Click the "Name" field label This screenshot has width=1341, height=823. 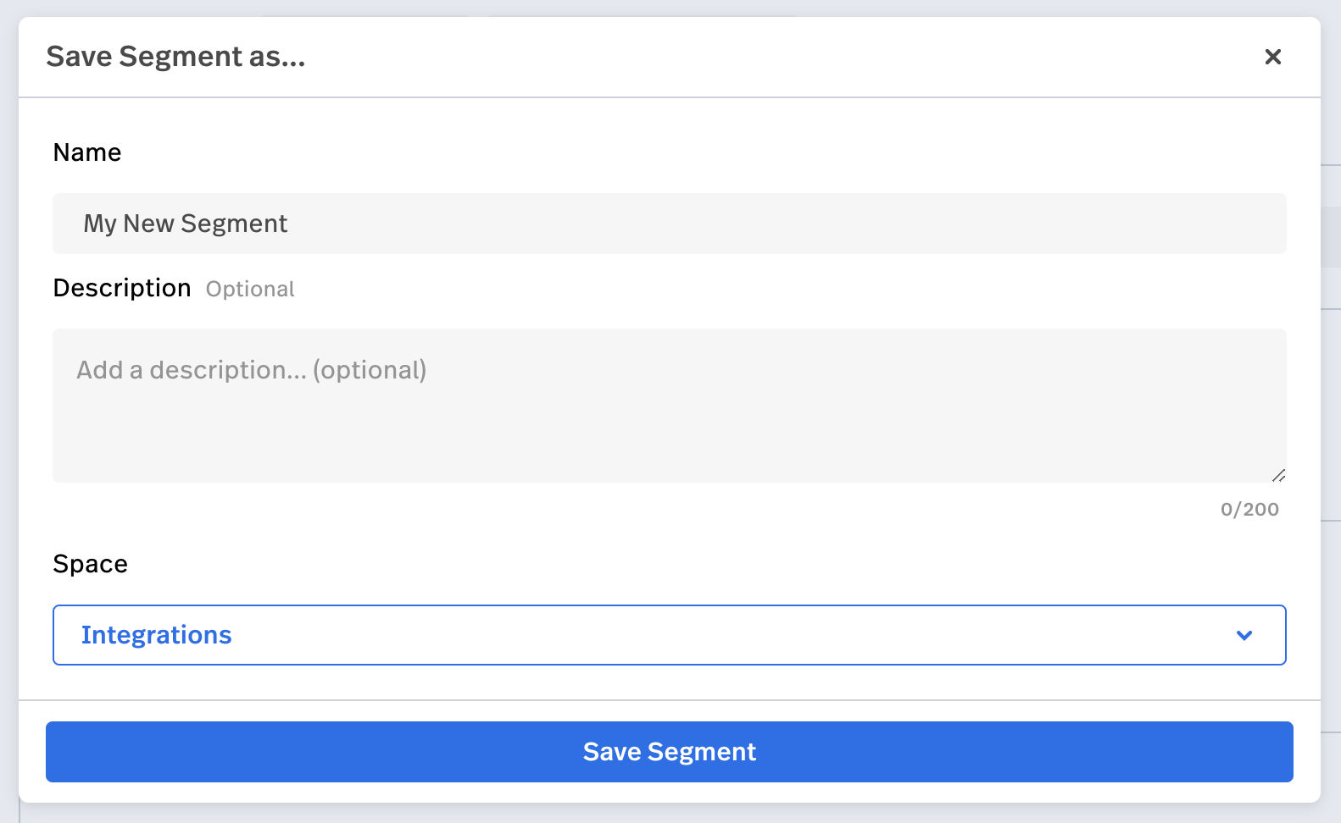(x=87, y=152)
